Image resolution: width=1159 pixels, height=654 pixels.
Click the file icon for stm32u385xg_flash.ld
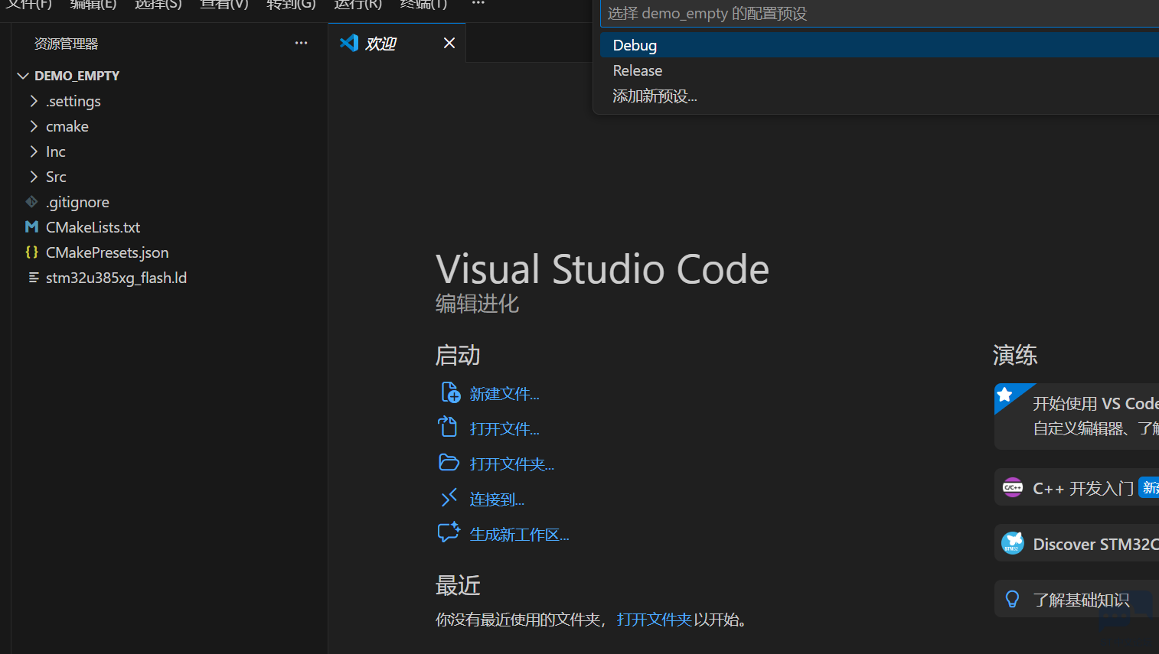click(33, 278)
